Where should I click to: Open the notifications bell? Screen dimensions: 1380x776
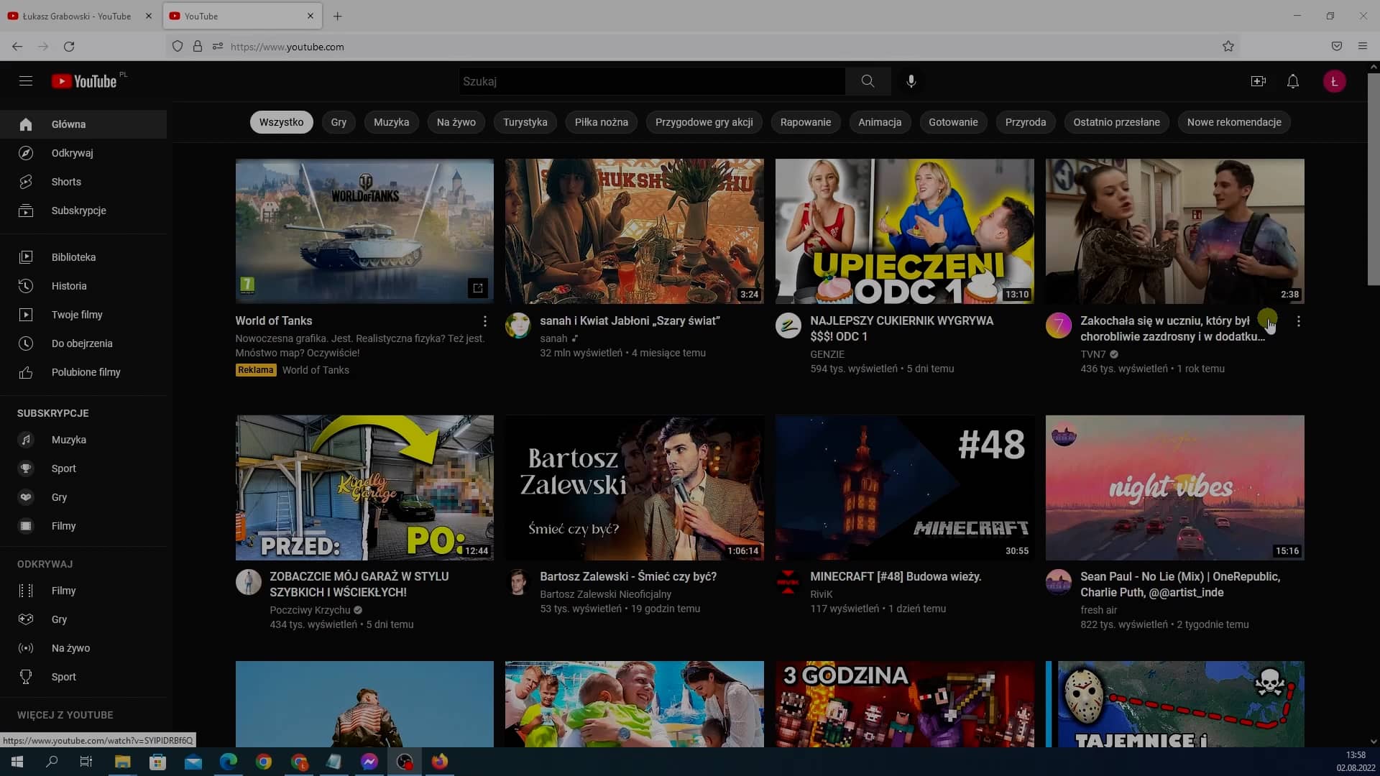pyautogui.click(x=1292, y=81)
